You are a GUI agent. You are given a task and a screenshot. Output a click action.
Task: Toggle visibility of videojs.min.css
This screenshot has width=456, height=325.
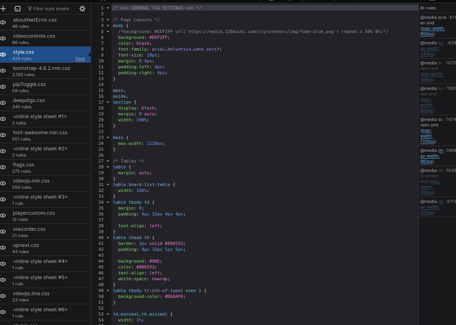(x=3, y=183)
